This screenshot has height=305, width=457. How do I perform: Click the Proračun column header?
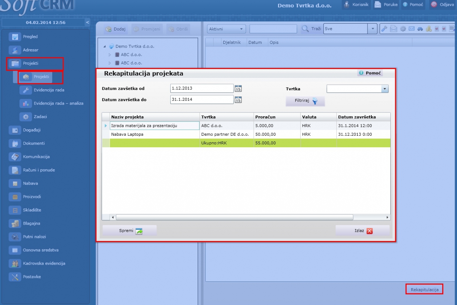[277, 117]
